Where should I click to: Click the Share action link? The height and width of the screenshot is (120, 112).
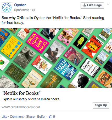(x=30, y=116)
